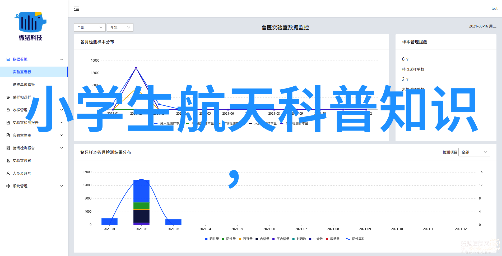This screenshot has height=256, width=502.
Task: Select 实验室看板 in the sidebar
Action: pos(34,72)
